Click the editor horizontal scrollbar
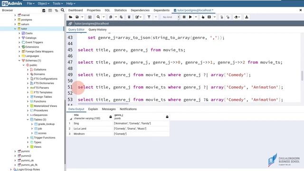 103,104
